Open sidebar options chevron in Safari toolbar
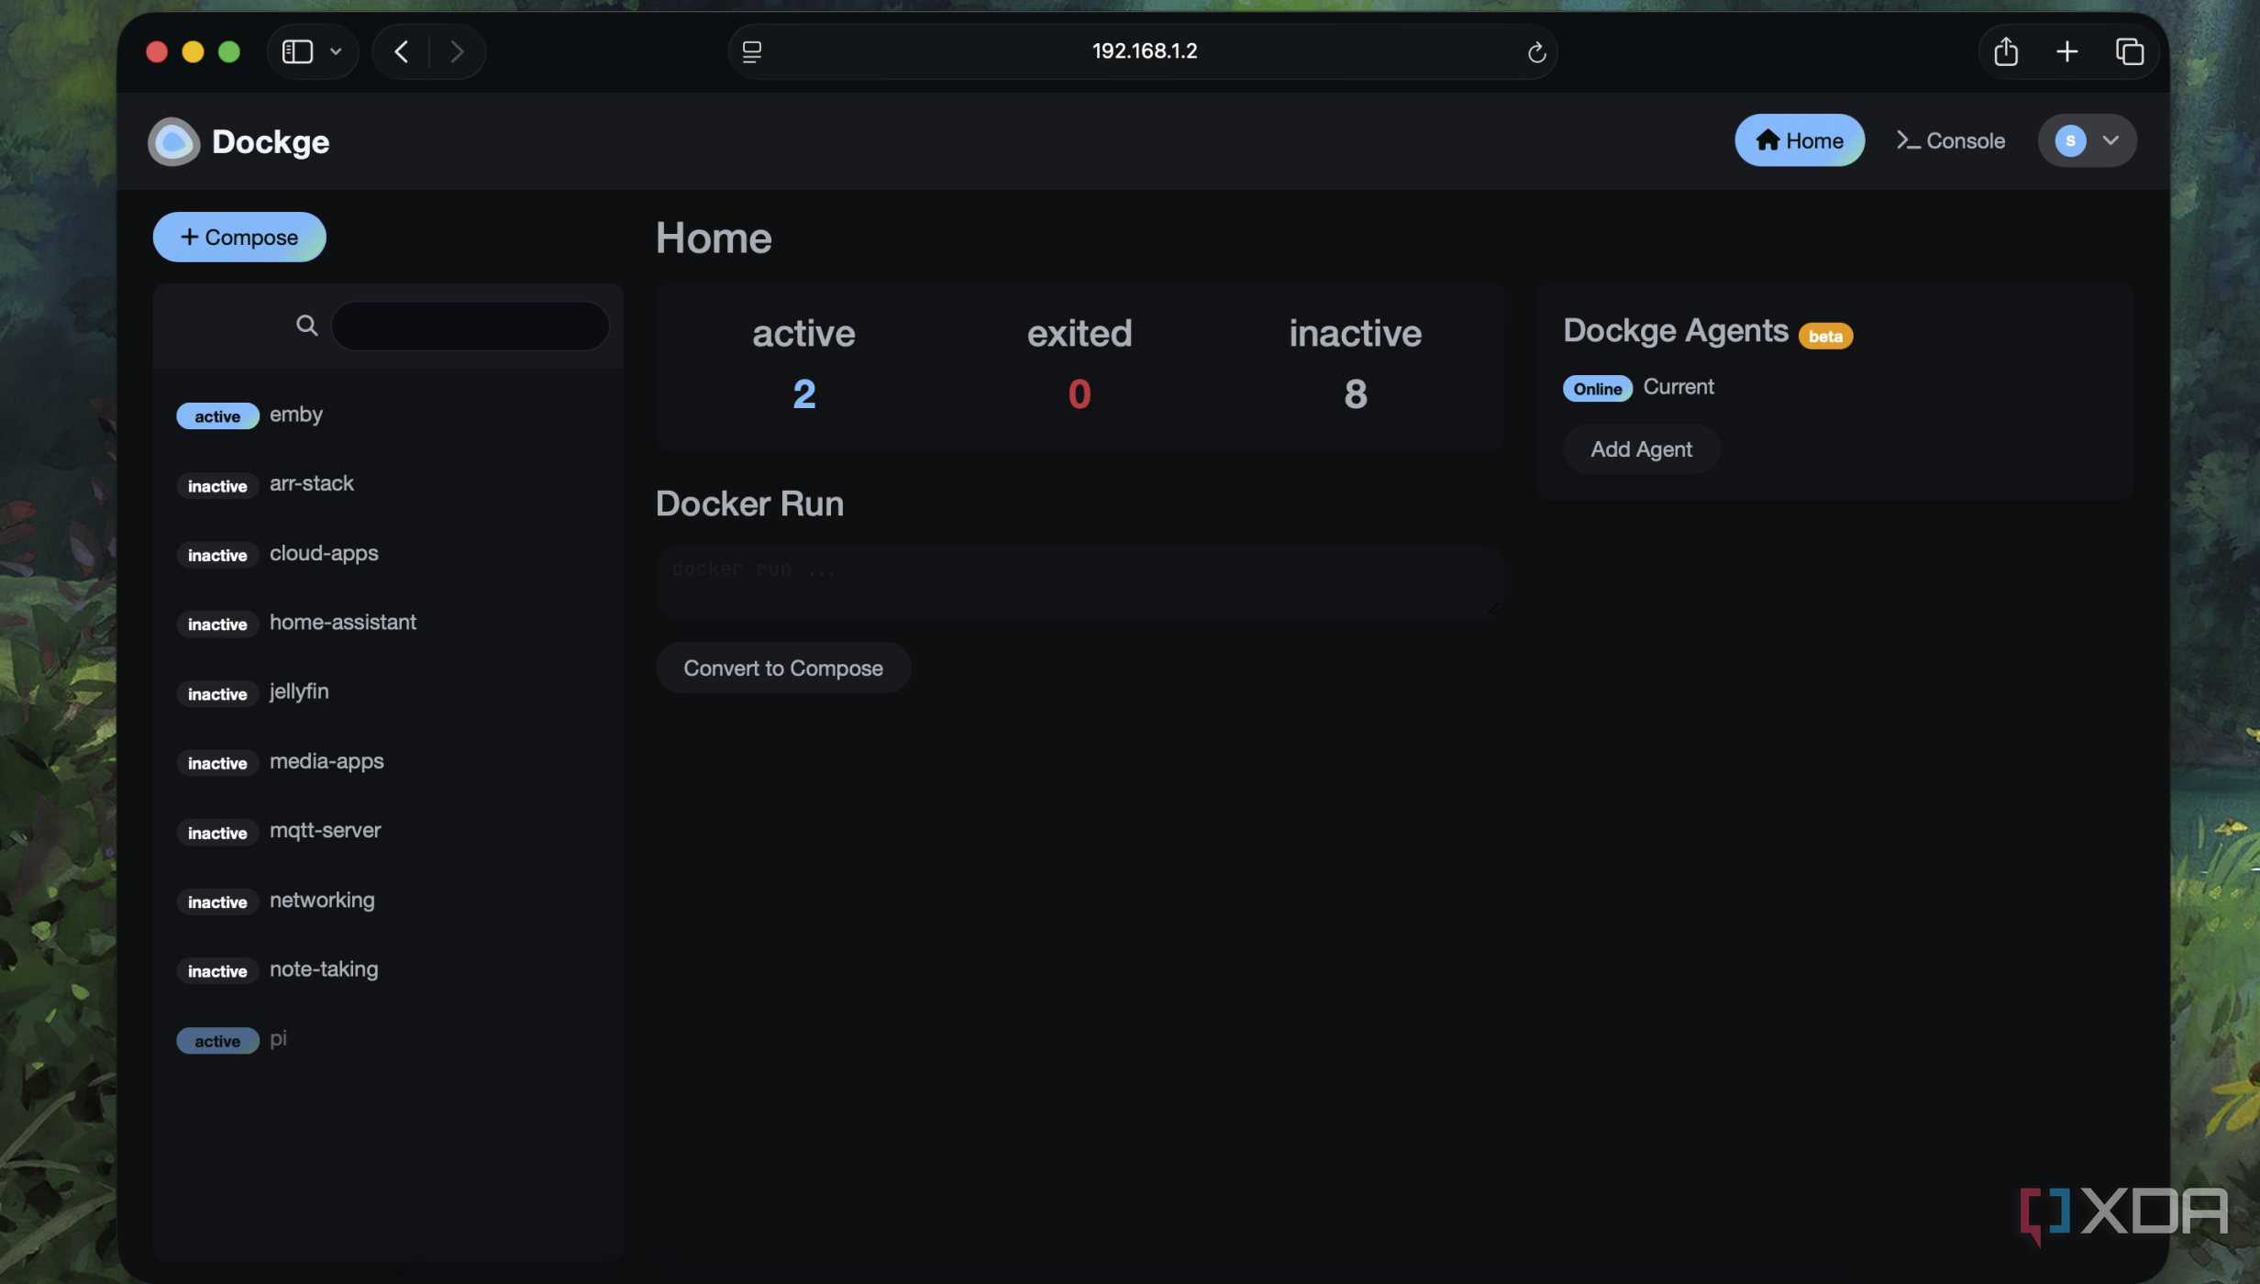The image size is (2260, 1284). point(336,51)
